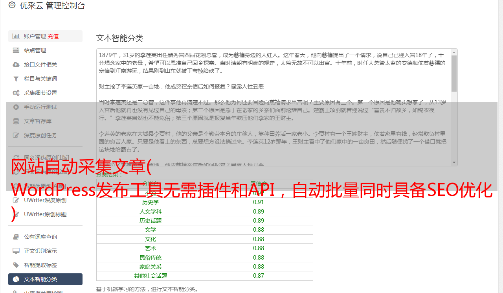Click the text area scrollbar thumb
The image size is (503, 293).
tap(454, 74)
